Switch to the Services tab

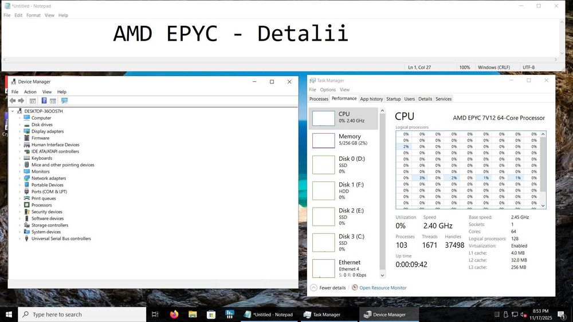click(444, 99)
